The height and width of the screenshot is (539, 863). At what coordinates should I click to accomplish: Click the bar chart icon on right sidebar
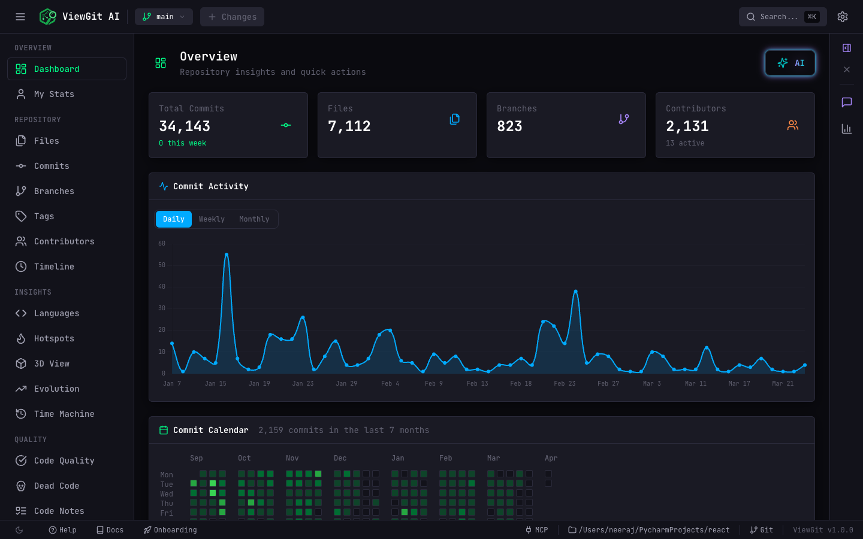[846, 128]
